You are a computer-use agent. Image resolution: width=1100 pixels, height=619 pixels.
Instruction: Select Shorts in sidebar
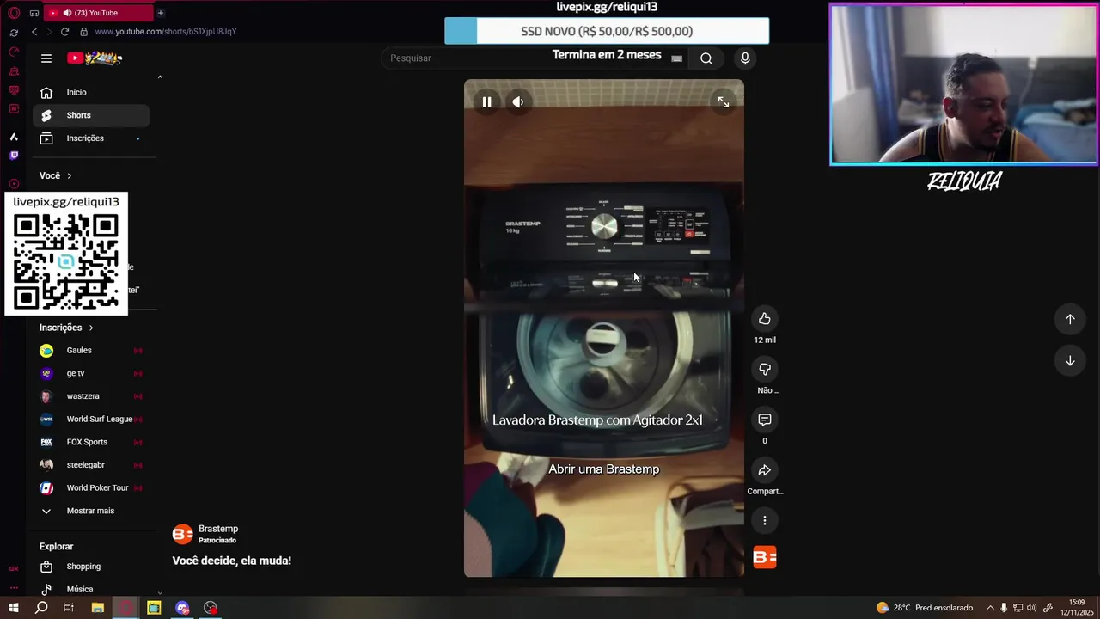pos(91,115)
